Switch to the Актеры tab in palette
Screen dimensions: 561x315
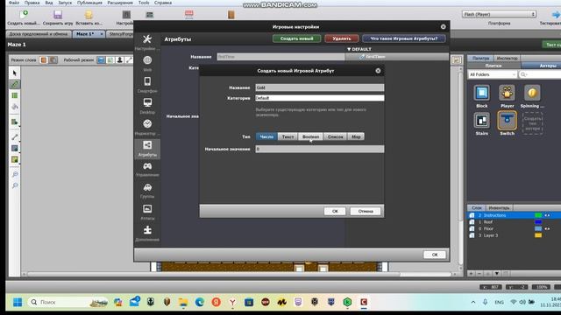[547, 66]
